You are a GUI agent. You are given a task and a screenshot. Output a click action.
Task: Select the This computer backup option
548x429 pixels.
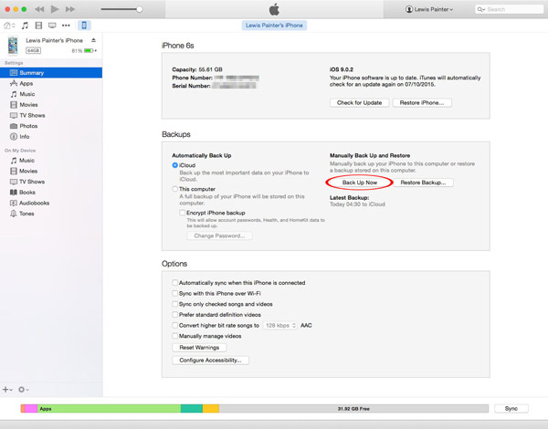175,189
